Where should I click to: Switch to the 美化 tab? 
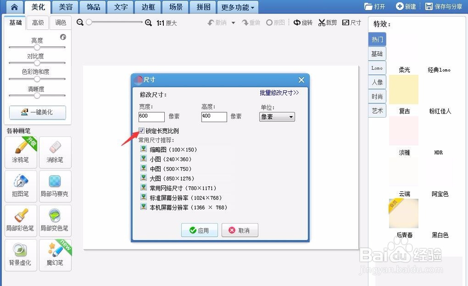point(38,7)
